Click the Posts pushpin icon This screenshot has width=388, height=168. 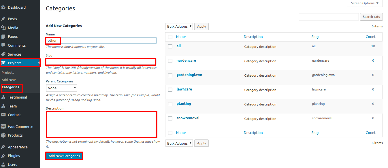click(x=3, y=19)
